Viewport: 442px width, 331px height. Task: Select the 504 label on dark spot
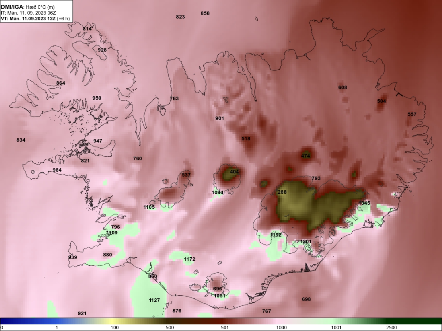[381, 101]
